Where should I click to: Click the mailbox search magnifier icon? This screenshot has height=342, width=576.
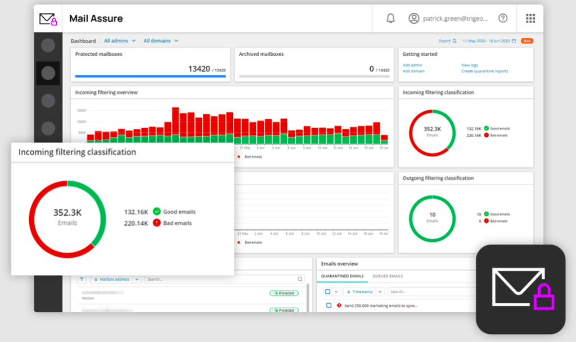click(300, 279)
